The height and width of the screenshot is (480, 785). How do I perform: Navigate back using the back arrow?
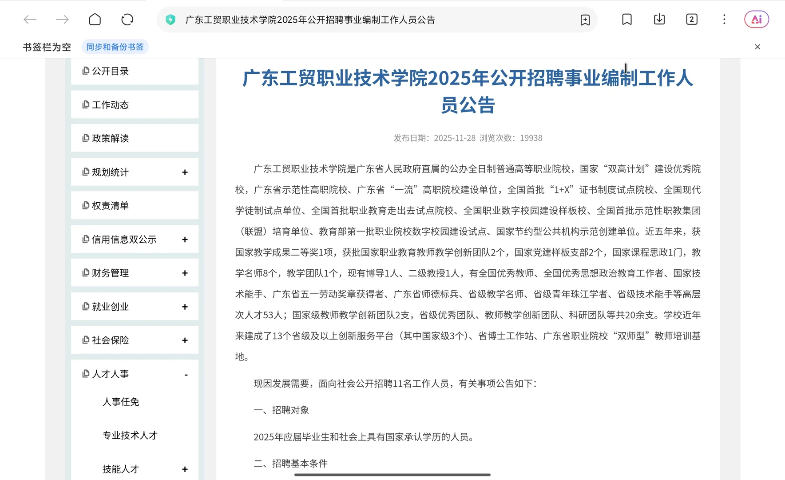[30, 20]
